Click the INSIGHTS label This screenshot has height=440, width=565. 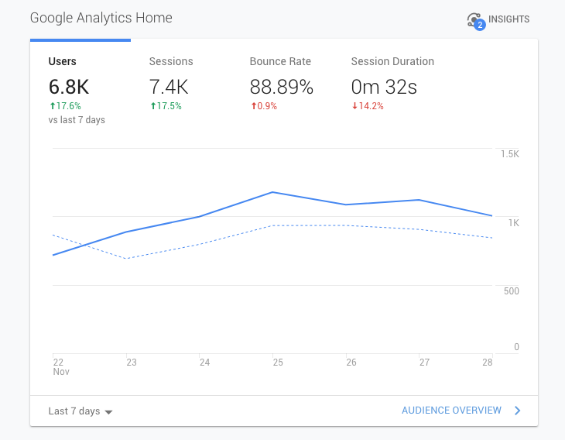tap(508, 19)
